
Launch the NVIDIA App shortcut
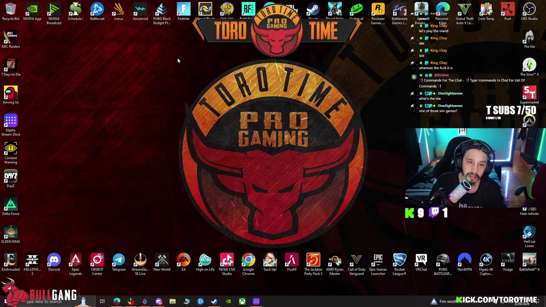(32, 12)
